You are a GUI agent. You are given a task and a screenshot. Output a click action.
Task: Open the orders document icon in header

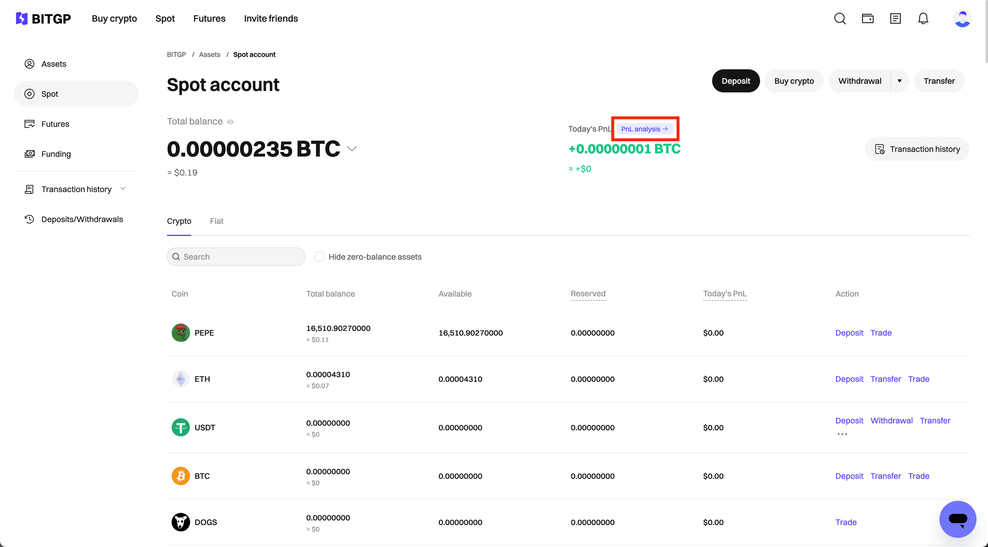(x=895, y=18)
